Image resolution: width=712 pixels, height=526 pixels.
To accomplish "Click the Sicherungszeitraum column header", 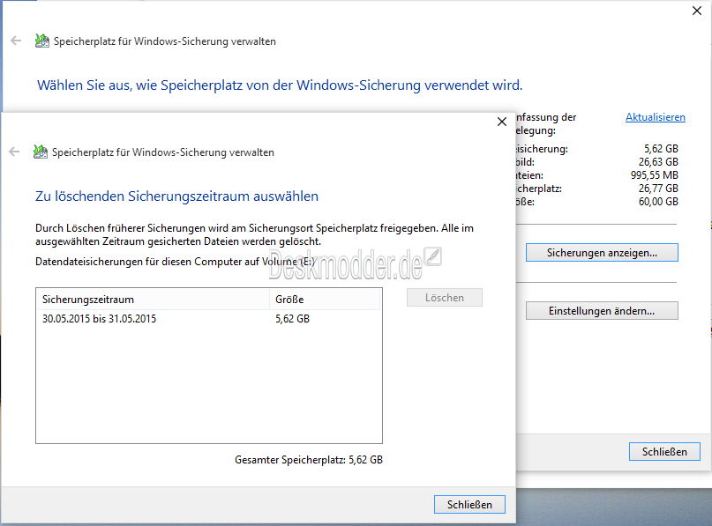I will click(x=153, y=300).
